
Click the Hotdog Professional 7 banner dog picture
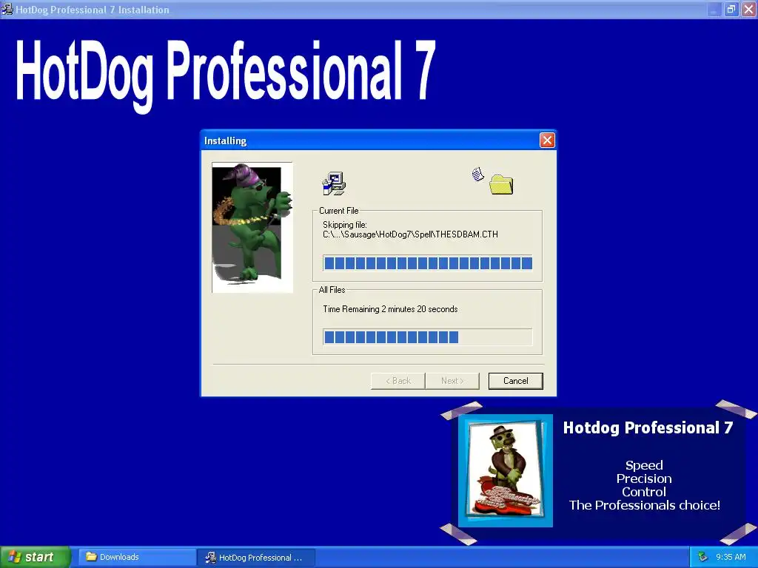505,470
